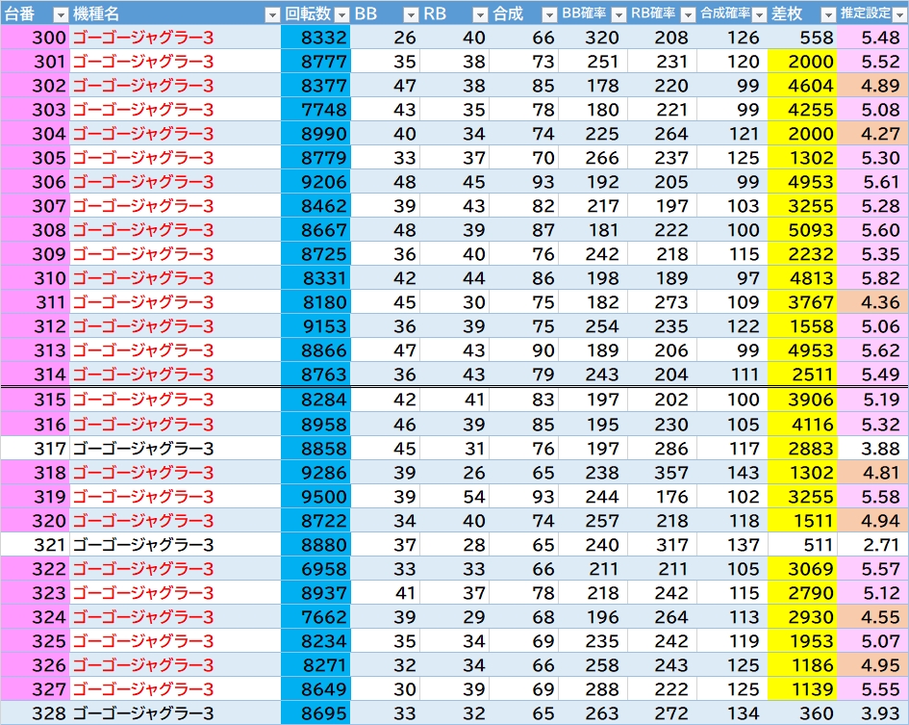The image size is (909, 725).
Task: Select the 推定設定 cell 2.71
Action: coord(872,545)
